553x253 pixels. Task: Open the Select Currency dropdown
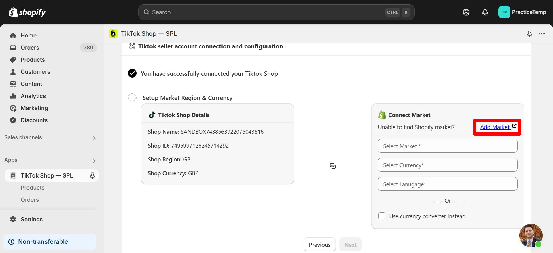tap(448, 165)
